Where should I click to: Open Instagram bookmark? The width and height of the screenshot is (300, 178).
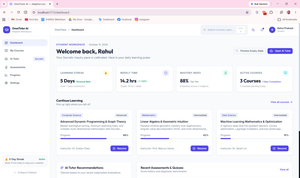(x=142, y=19)
